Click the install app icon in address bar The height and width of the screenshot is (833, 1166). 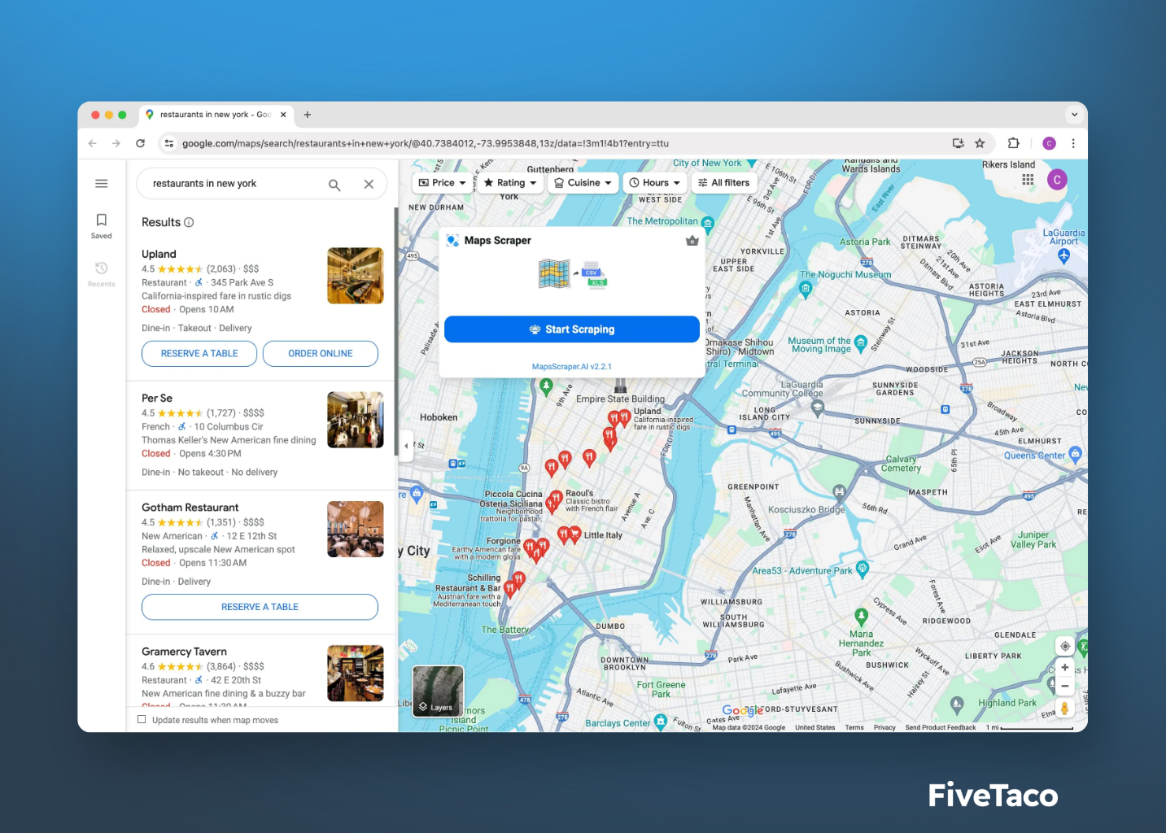959,143
